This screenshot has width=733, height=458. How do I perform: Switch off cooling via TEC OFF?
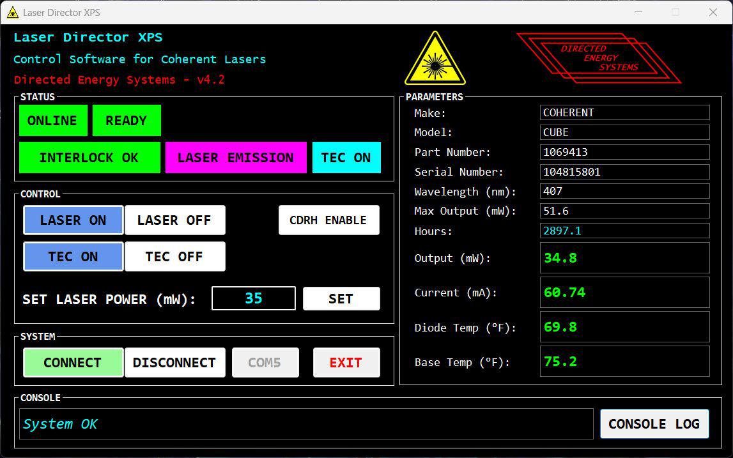click(x=174, y=257)
